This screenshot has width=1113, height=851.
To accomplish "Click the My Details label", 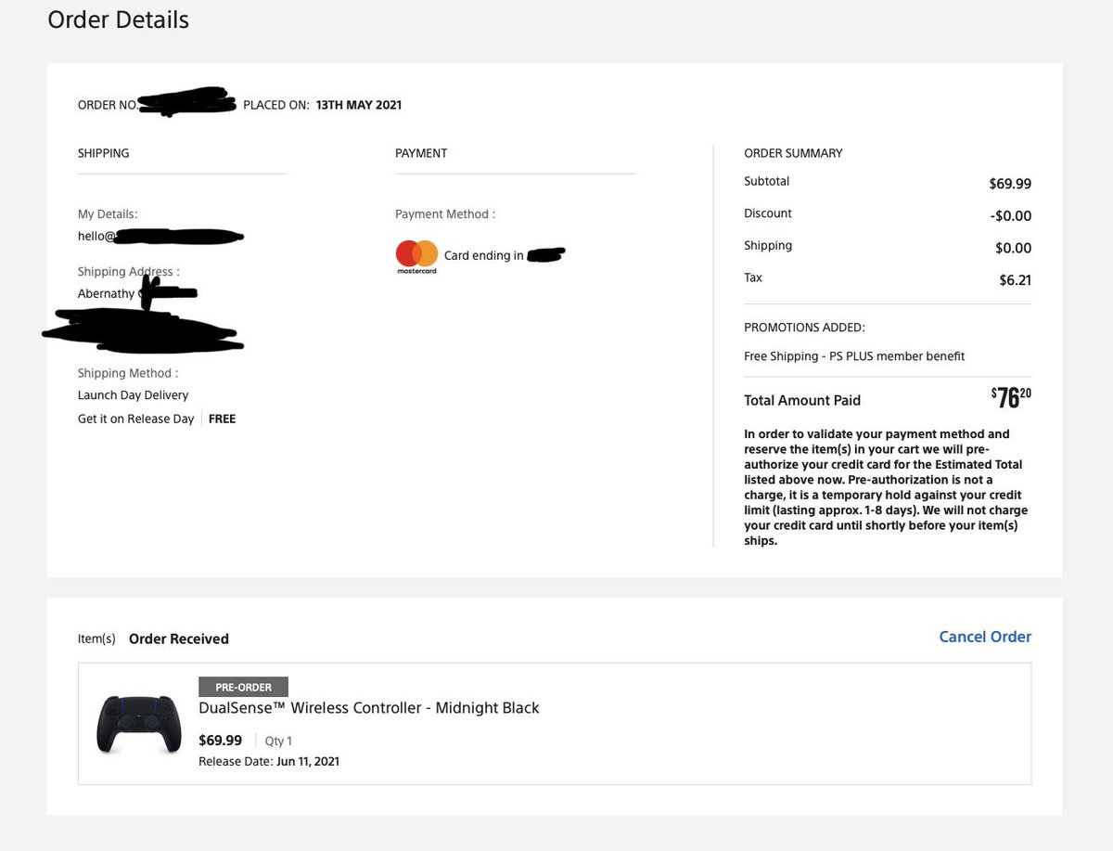I will tap(108, 214).
